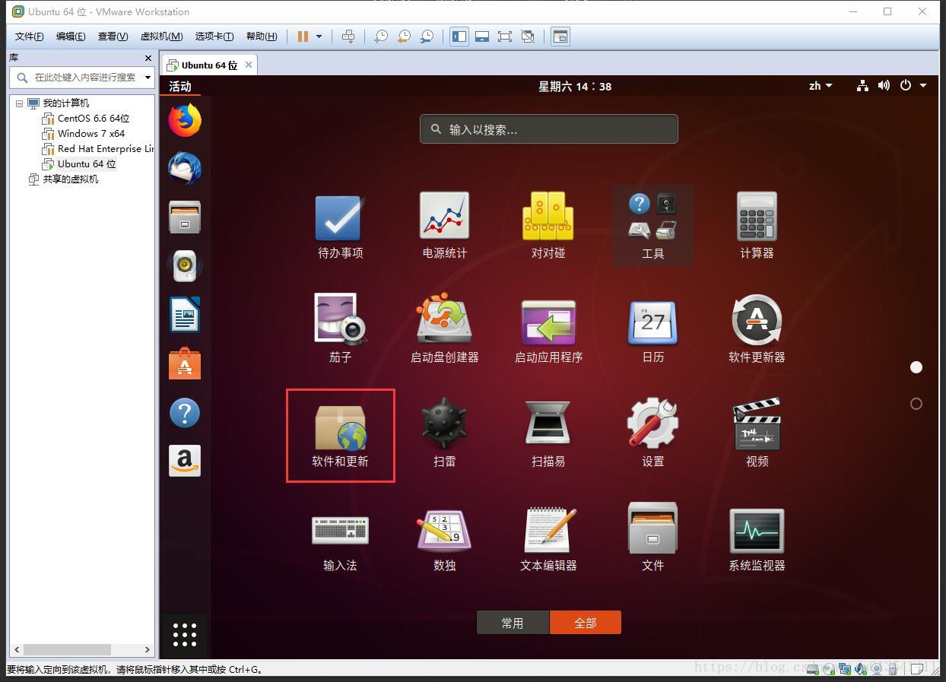Click revert to snapshot toolbar icon
Screen dimensions: 946x682
click(x=404, y=36)
